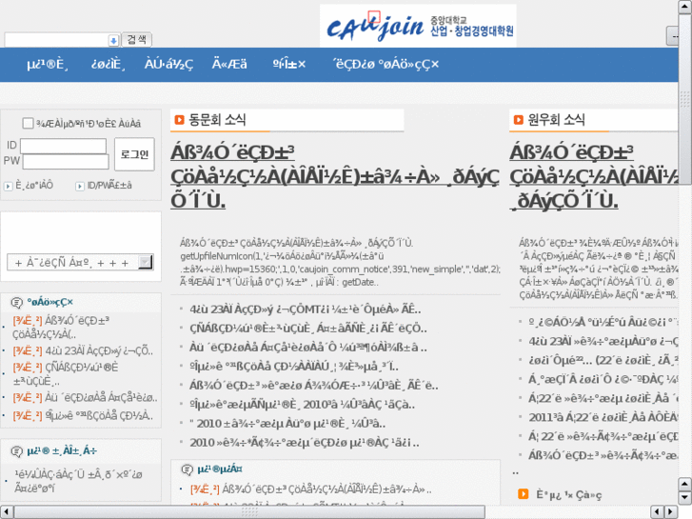Viewport: 692px width, 519px height.
Task: Click small arrow icon before È¸¿ø°¡ÀÔ link
Action: pyautogui.click(x=8, y=187)
